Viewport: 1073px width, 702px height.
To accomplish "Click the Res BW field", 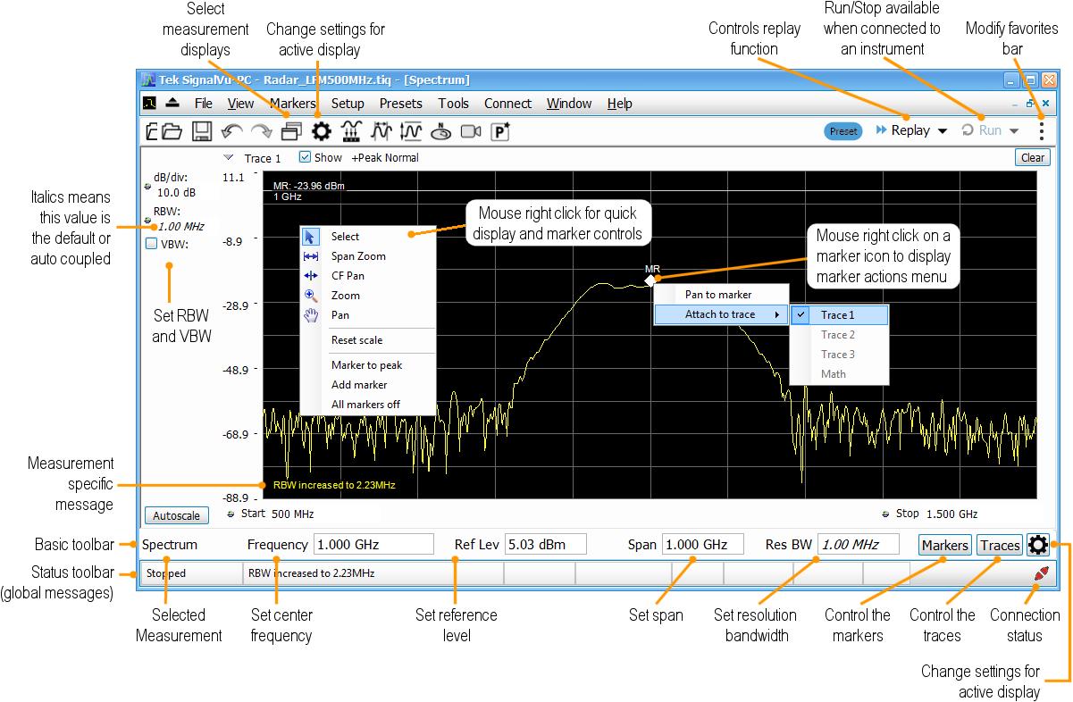I will [x=859, y=545].
